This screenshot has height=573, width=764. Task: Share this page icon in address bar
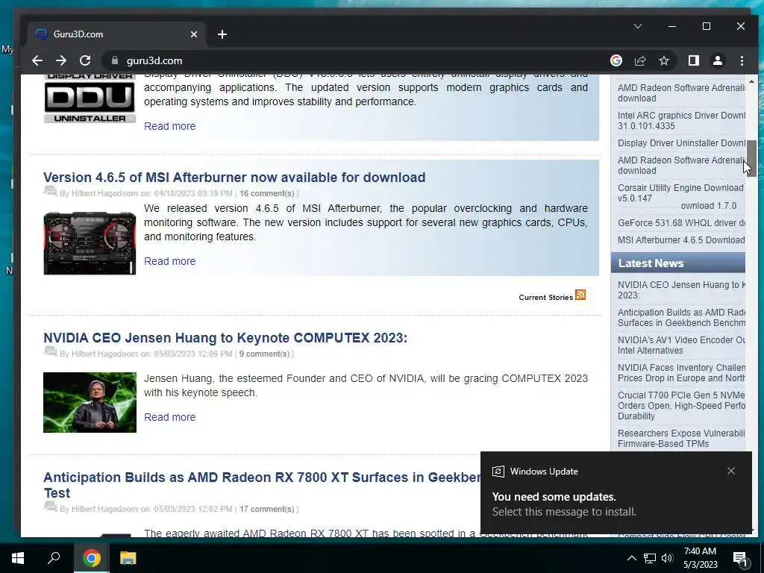click(x=639, y=60)
